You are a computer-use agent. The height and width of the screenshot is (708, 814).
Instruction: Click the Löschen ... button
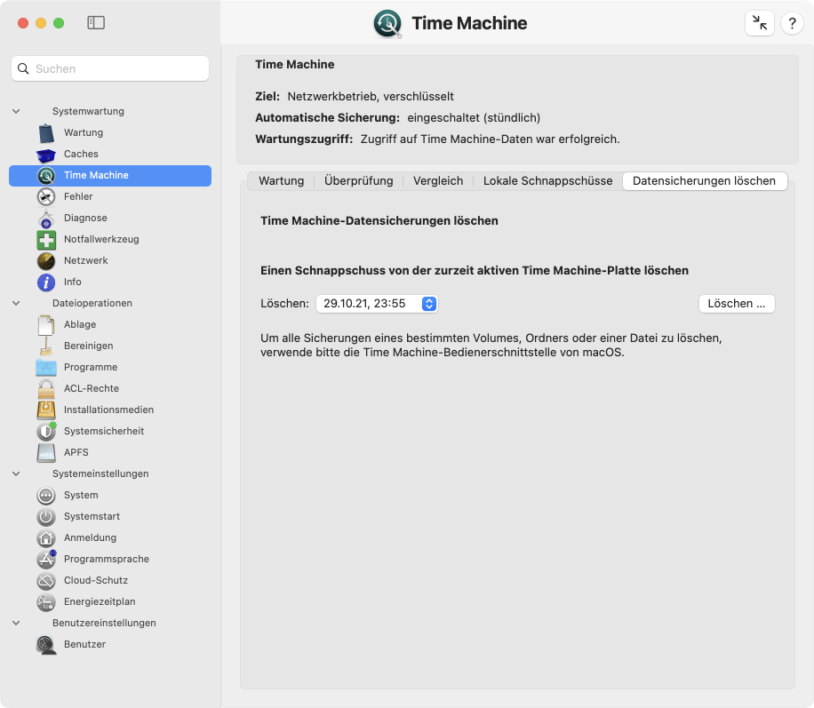coord(737,304)
